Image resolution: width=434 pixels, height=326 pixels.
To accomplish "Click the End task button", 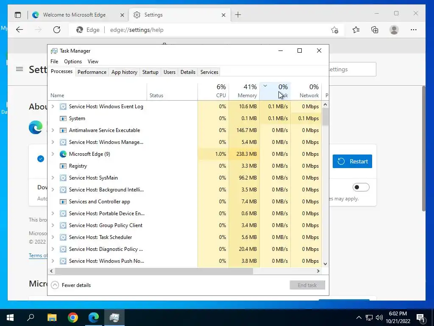I will click(x=307, y=285).
